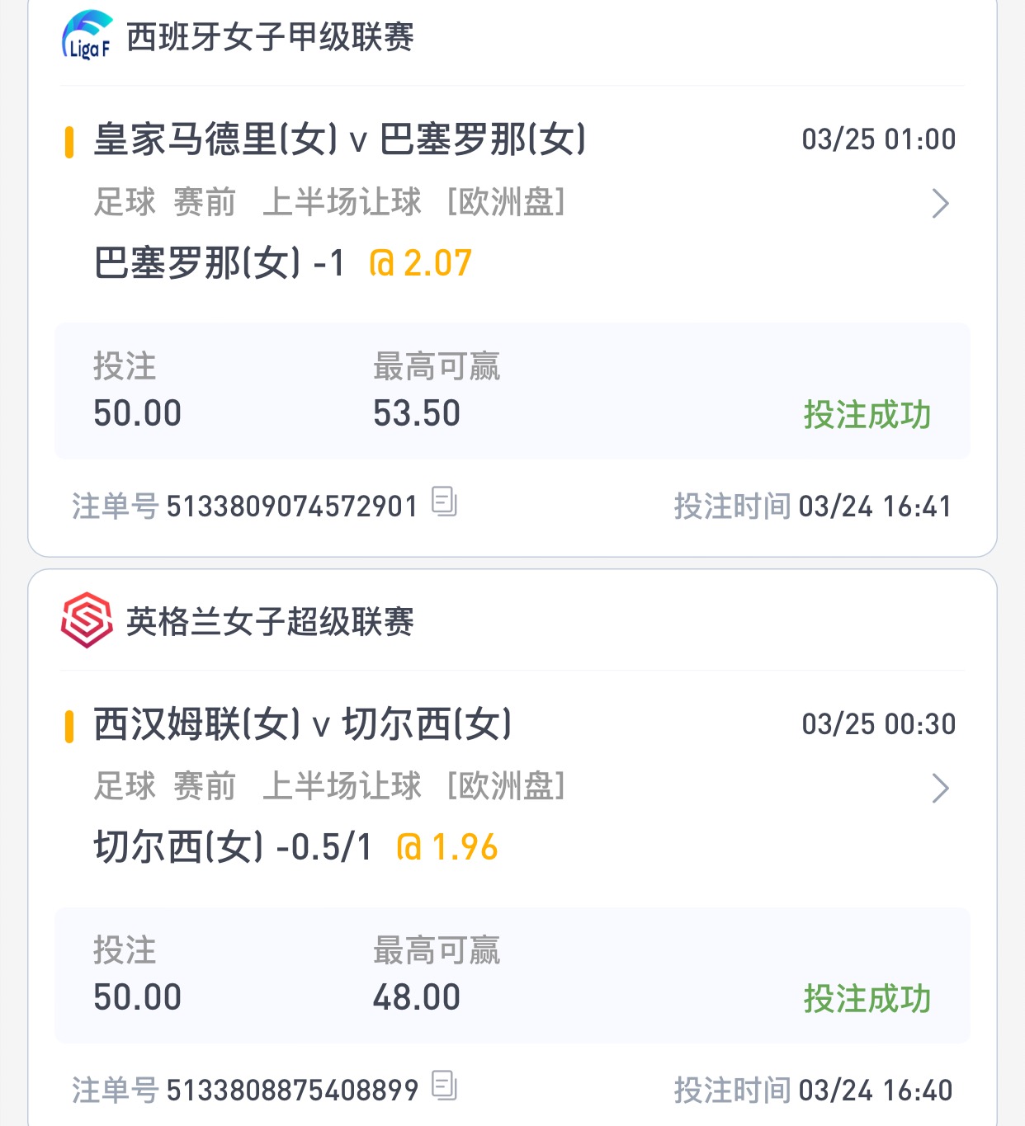
Task: Expand Real Madrid v Barcelona match details
Action: tap(940, 204)
